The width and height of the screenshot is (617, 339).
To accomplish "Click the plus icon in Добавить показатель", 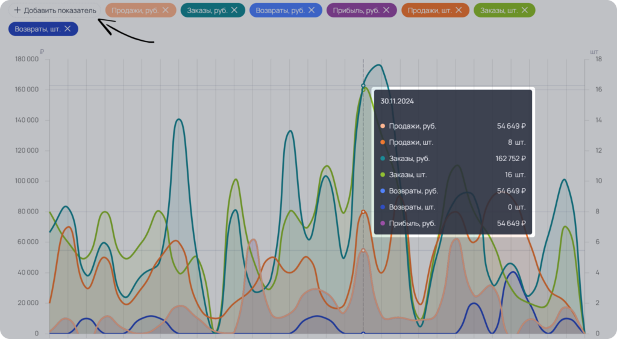I will click(17, 10).
